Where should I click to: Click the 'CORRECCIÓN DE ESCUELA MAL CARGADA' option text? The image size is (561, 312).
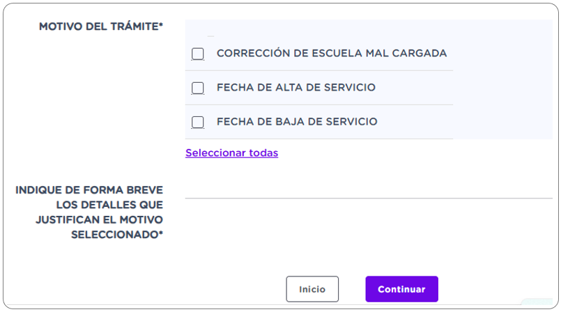(331, 54)
